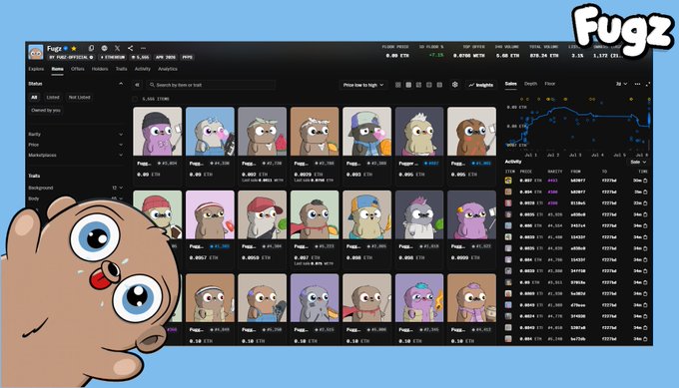The width and height of the screenshot is (679, 388).
Task: Click the transaction link icon in the 30m activity row
Action: tap(645, 181)
